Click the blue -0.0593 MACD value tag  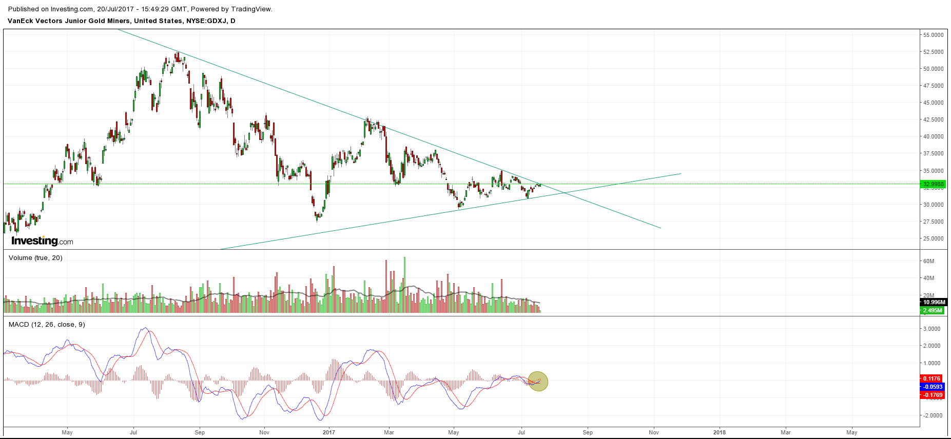(x=932, y=387)
